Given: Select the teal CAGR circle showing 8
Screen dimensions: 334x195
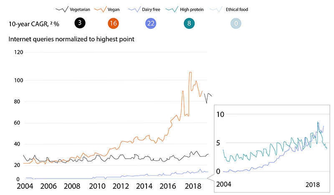Looking at the screenshot, I should click(x=189, y=24).
